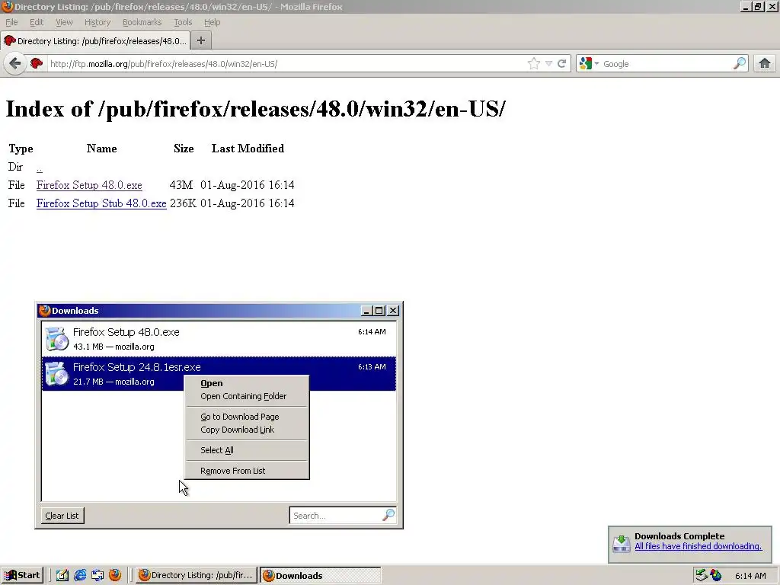This screenshot has width=780, height=585.
Task: Select Firefox Setup 24.8.1esr.exe entry text
Action: point(137,367)
